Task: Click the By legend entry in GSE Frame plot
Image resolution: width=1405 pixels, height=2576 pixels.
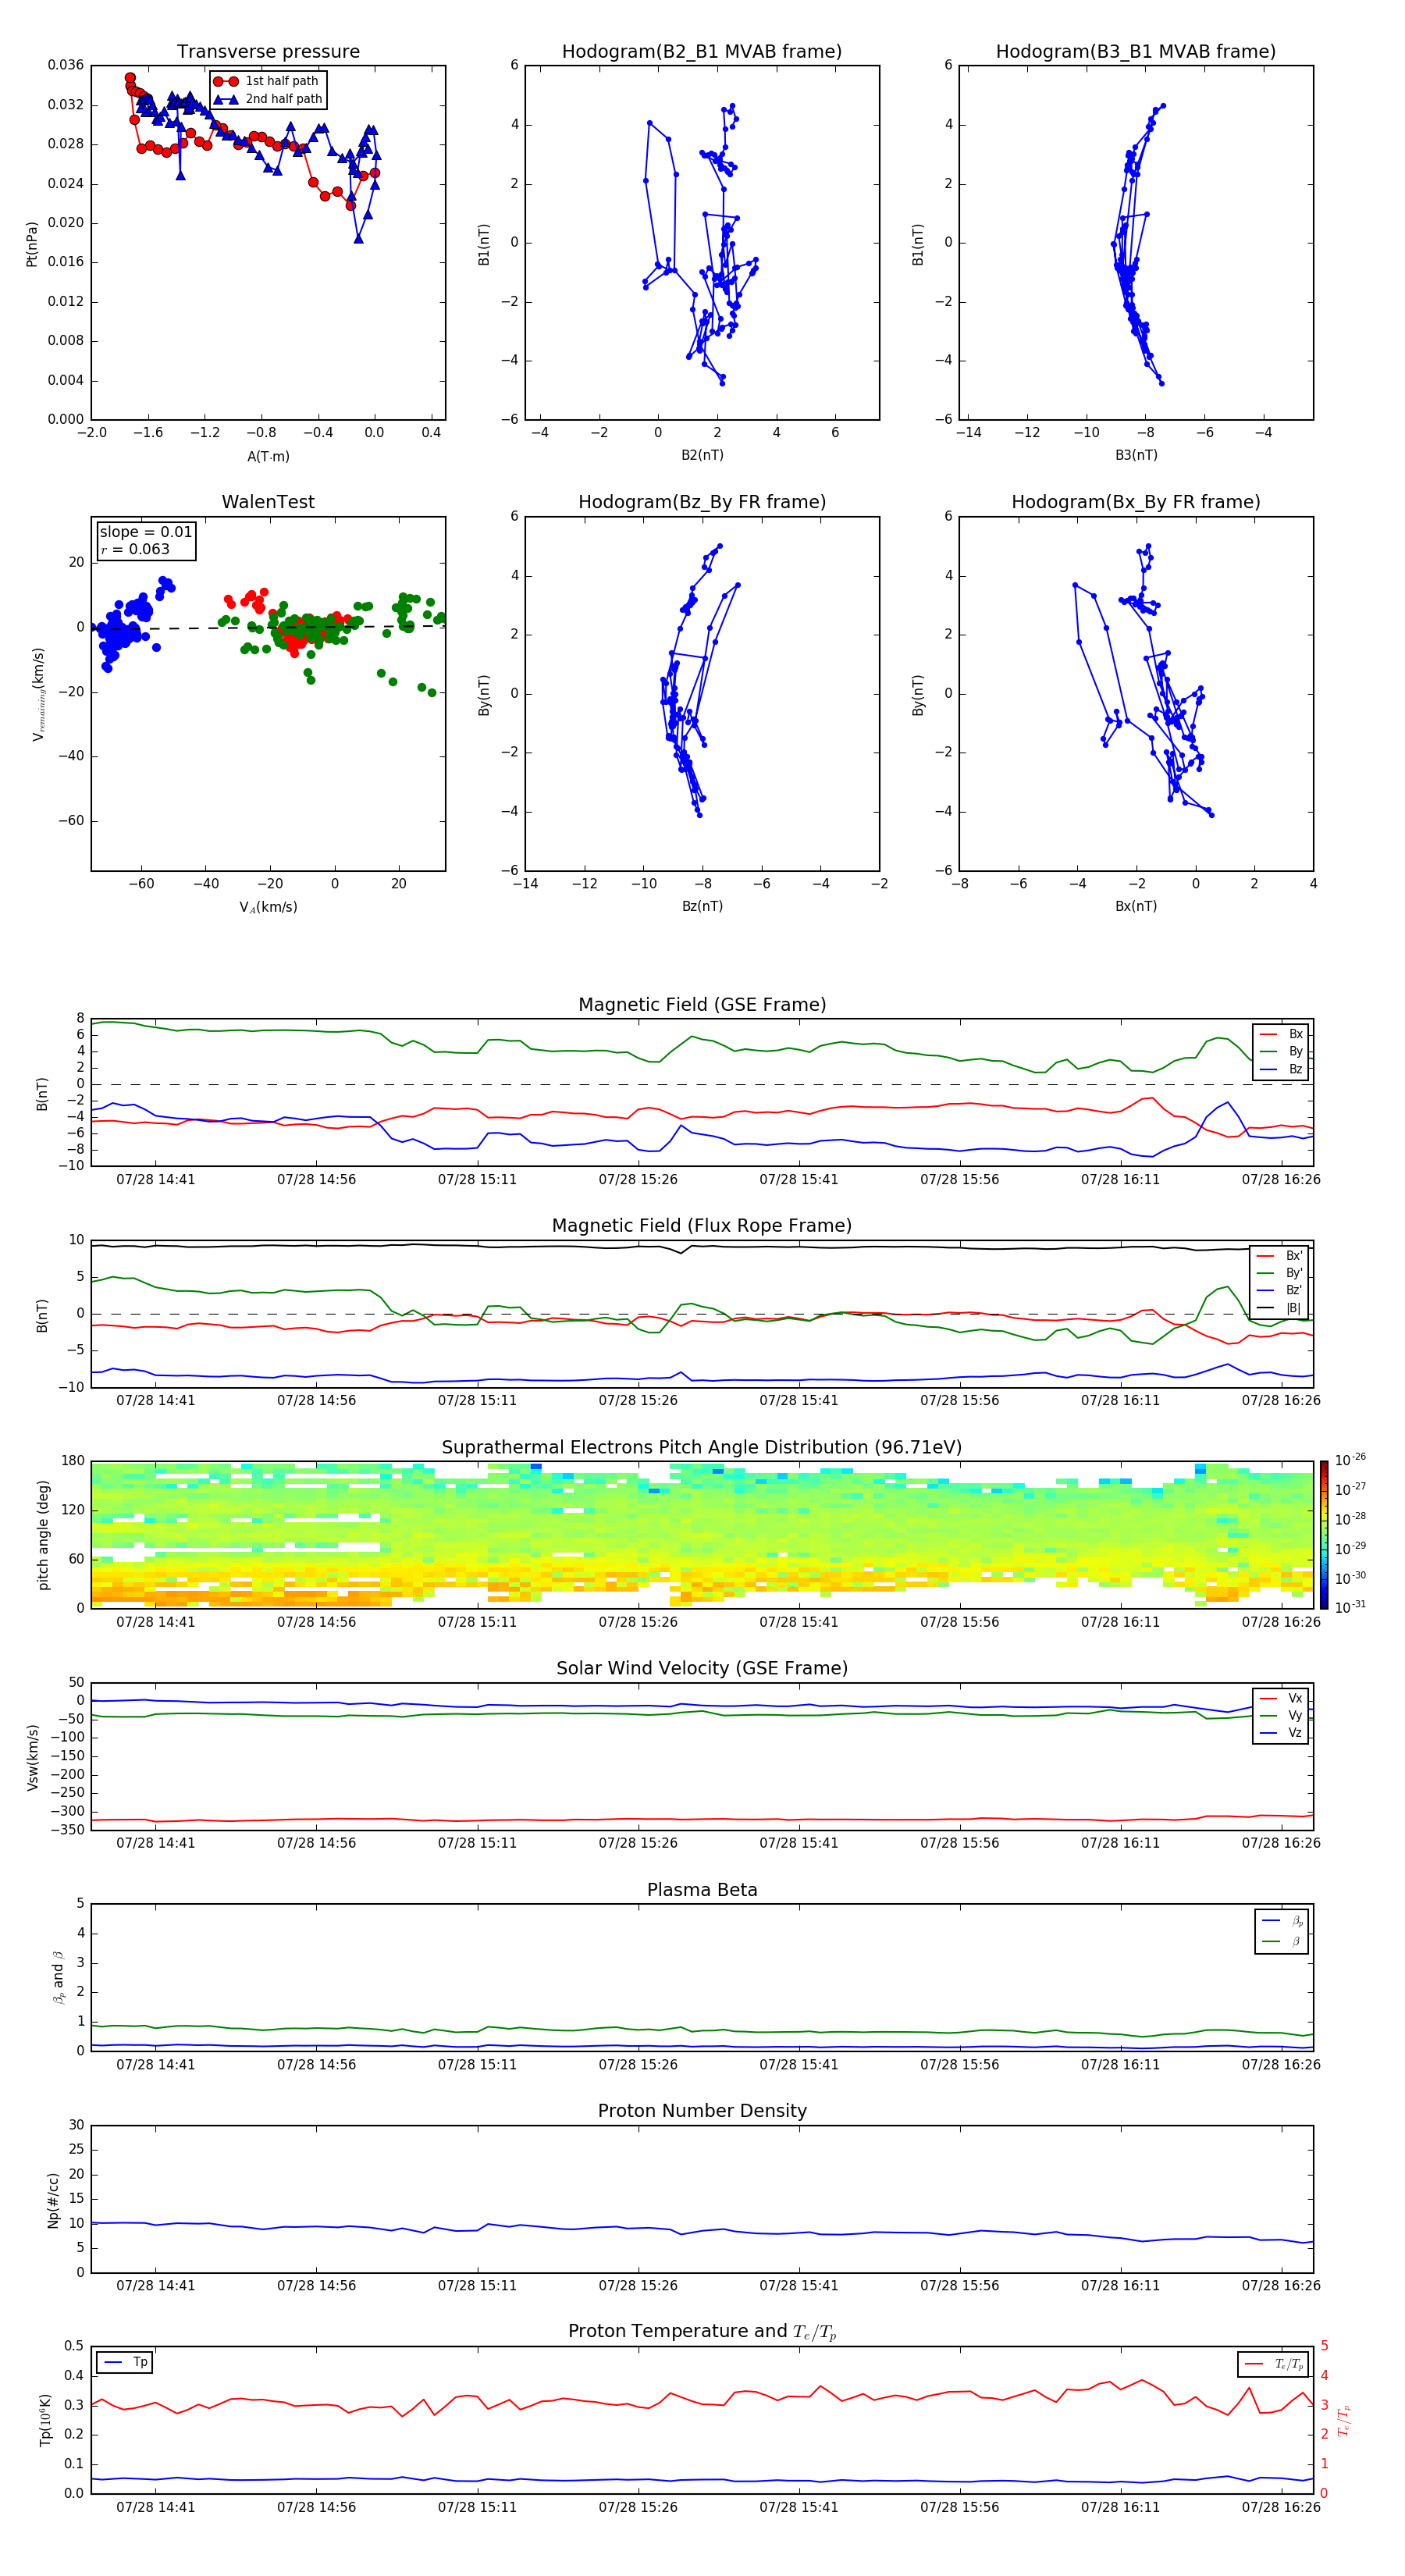Action: coord(1282,1052)
